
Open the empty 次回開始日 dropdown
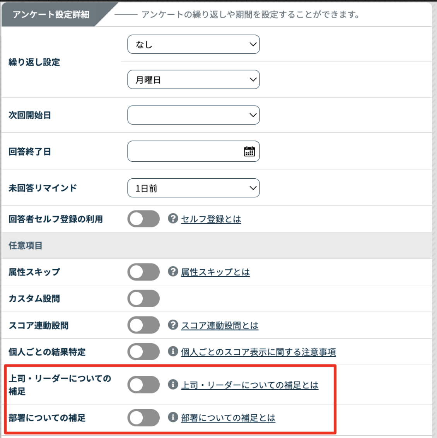(193, 115)
